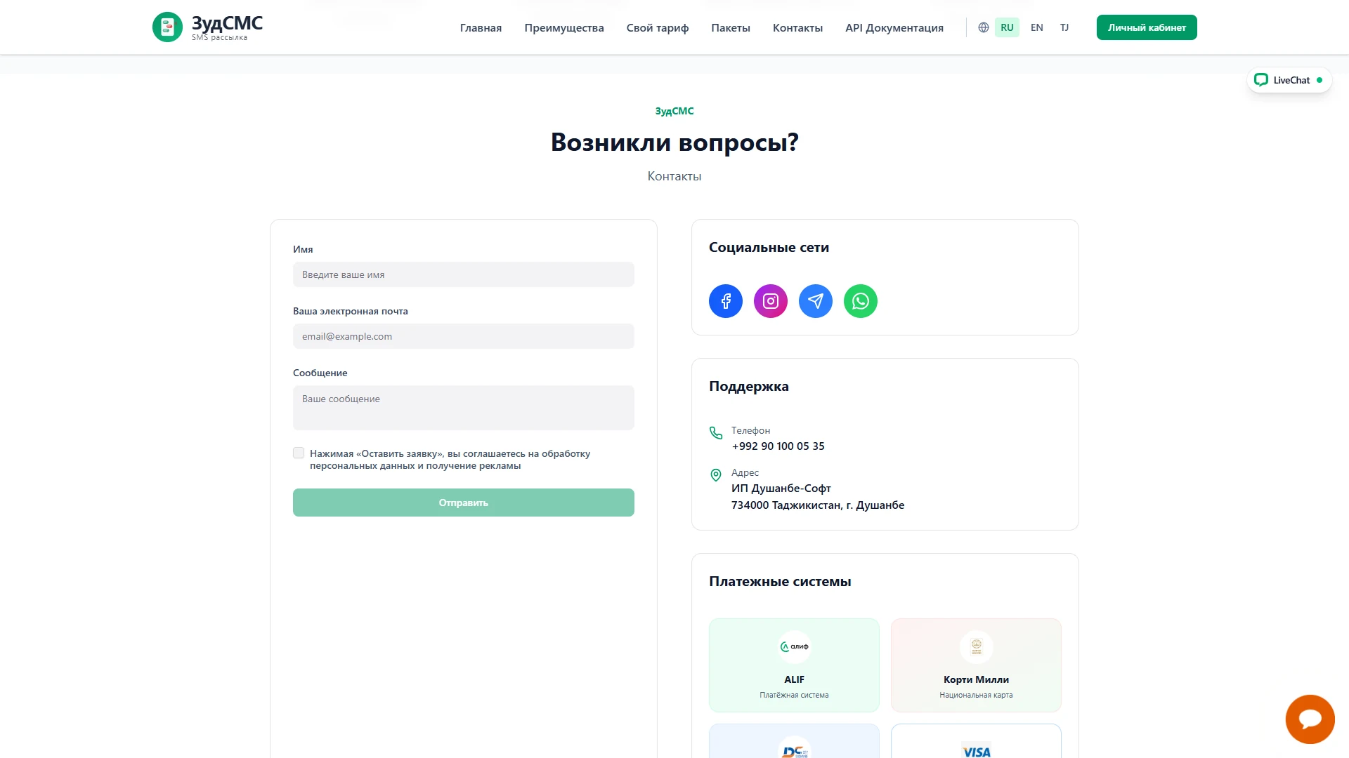Focus the Ваше сообщение text area
The width and height of the screenshot is (1349, 758).
pyautogui.click(x=464, y=408)
